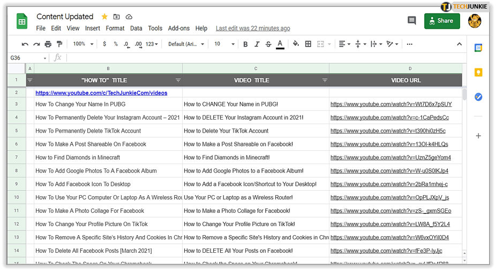Star the Content Updated document
This screenshot has width=496, height=271.
pyautogui.click(x=104, y=17)
